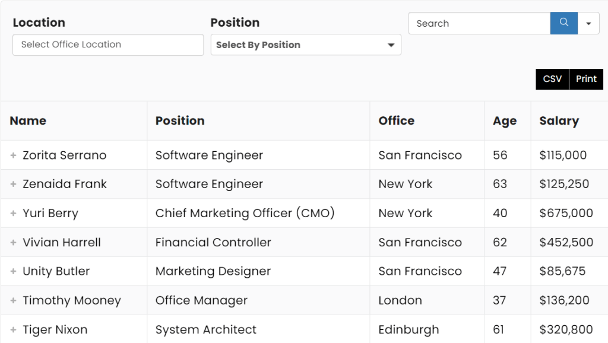Expand the Unity Butler row
The height and width of the screenshot is (343, 608).
(x=13, y=271)
